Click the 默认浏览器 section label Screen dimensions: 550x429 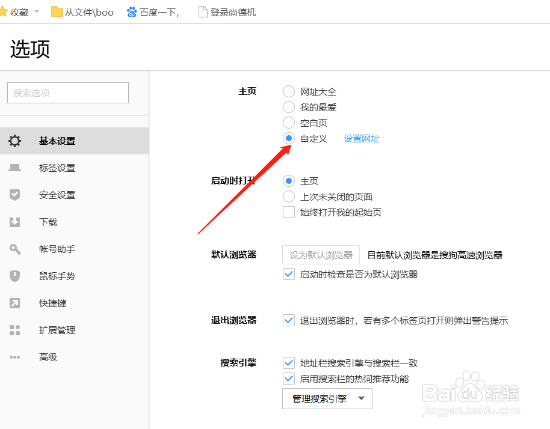[x=233, y=255]
